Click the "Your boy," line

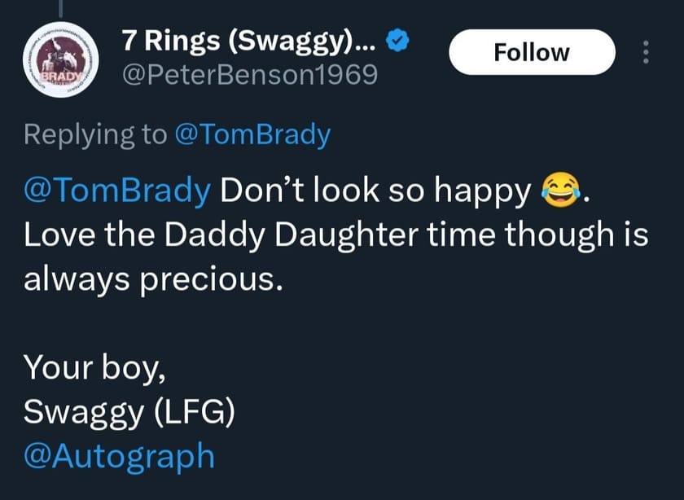click(96, 367)
